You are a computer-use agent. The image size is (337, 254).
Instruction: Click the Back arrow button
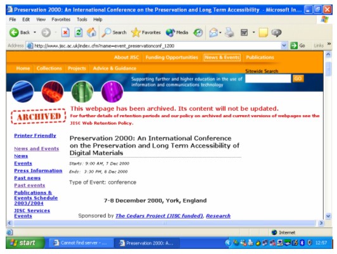tap(14, 33)
